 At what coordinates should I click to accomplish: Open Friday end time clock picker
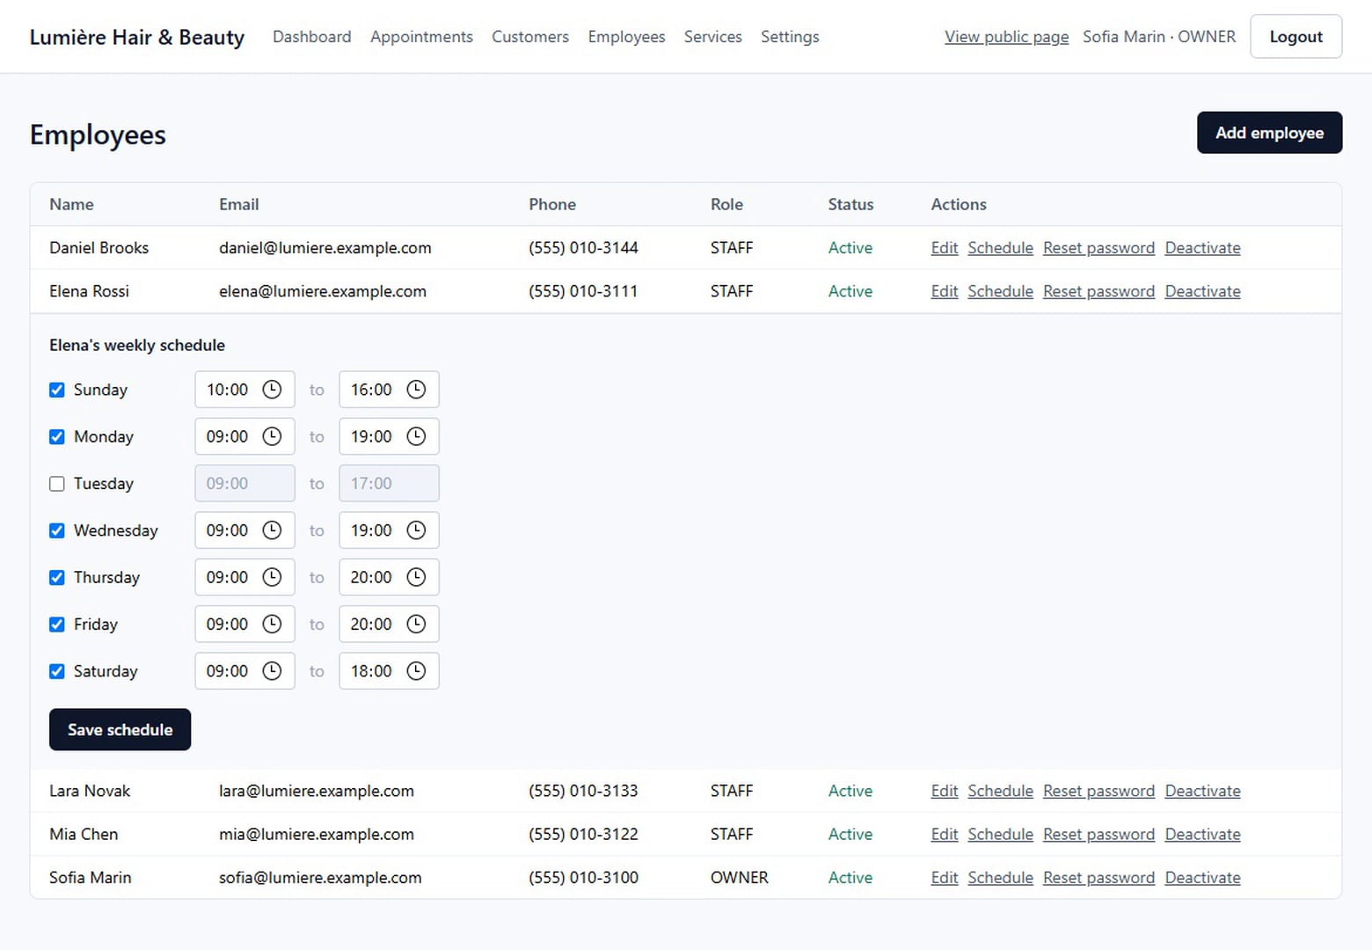click(x=416, y=624)
